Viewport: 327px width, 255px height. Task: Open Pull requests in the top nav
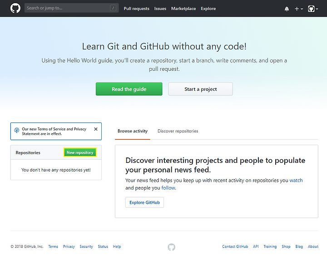tap(136, 9)
